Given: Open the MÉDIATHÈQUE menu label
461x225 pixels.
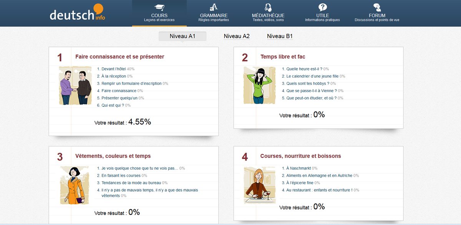Looking at the screenshot, I should click(268, 15).
